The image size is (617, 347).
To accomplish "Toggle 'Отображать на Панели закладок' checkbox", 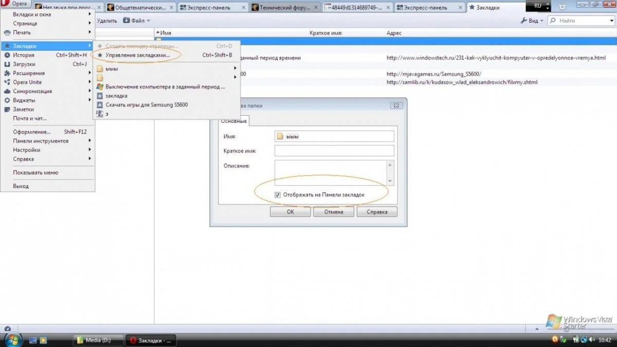I will [x=278, y=195].
